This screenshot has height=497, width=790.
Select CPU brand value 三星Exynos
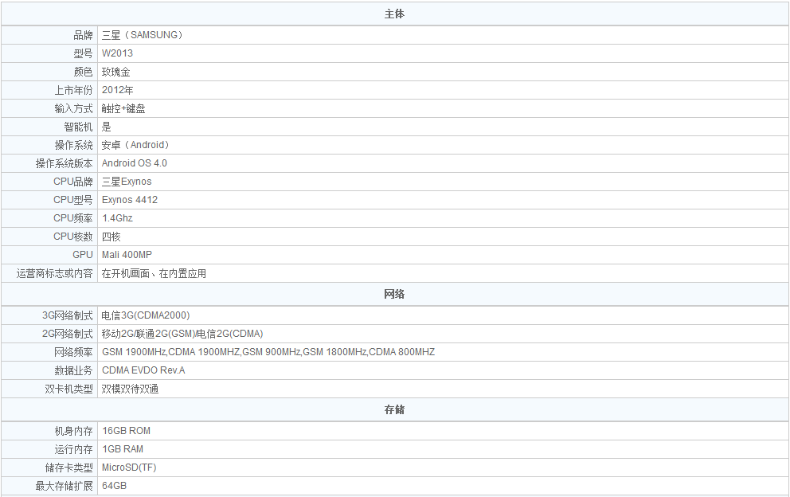tap(127, 182)
